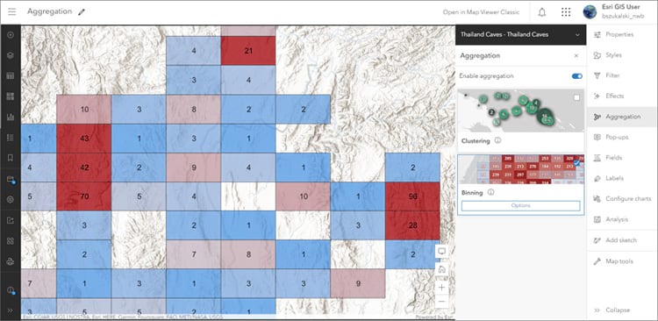Open the hamburger menu

click(x=11, y=11)
